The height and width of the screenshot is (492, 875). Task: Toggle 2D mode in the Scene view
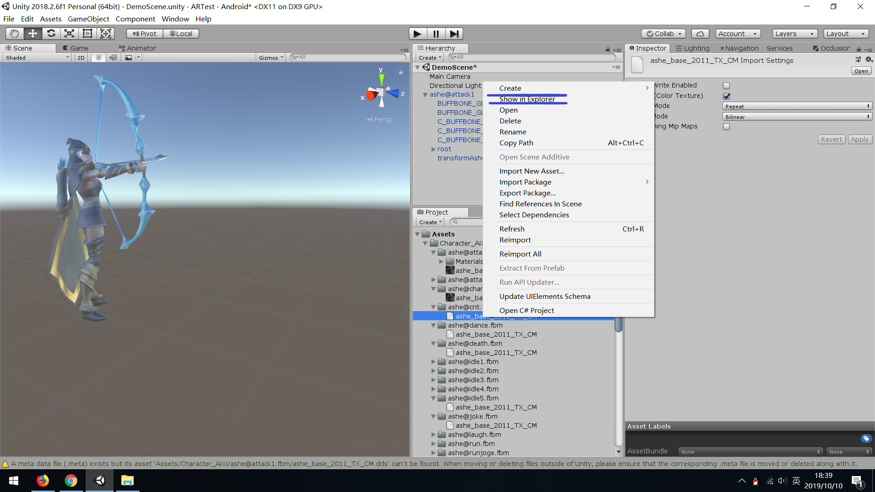point(80,57)
